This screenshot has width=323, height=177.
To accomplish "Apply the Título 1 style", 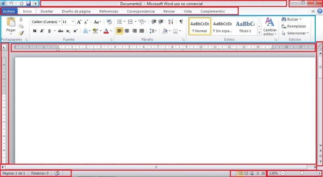I will click(245, 27).
